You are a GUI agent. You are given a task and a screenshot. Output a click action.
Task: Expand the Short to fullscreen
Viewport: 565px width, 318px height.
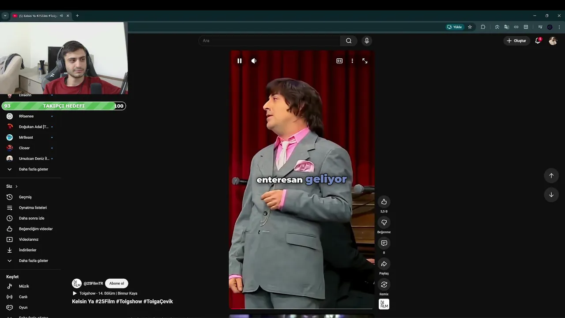365,61
